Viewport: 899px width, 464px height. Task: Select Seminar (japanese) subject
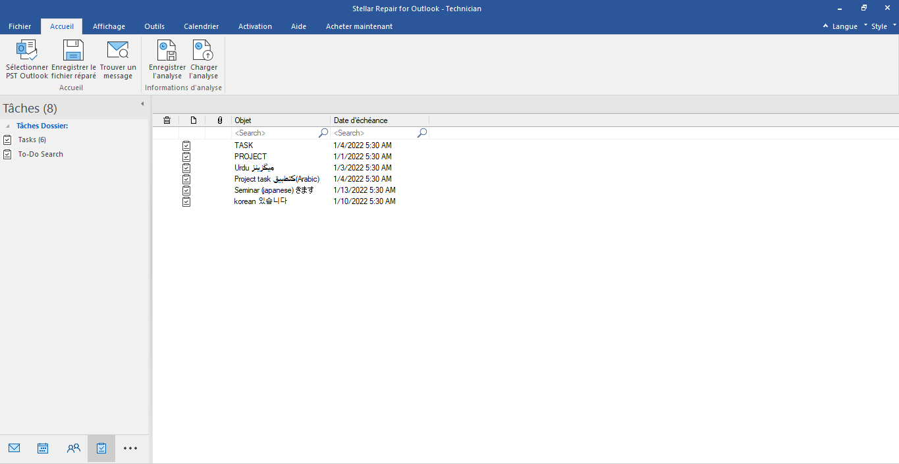(274, 190)
